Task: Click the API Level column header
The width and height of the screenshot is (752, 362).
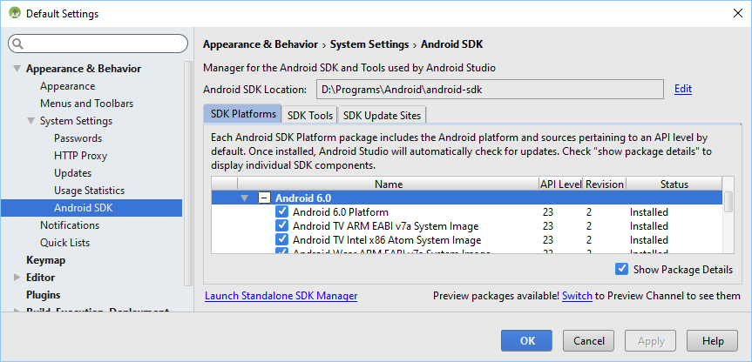Action: point(561,184)
